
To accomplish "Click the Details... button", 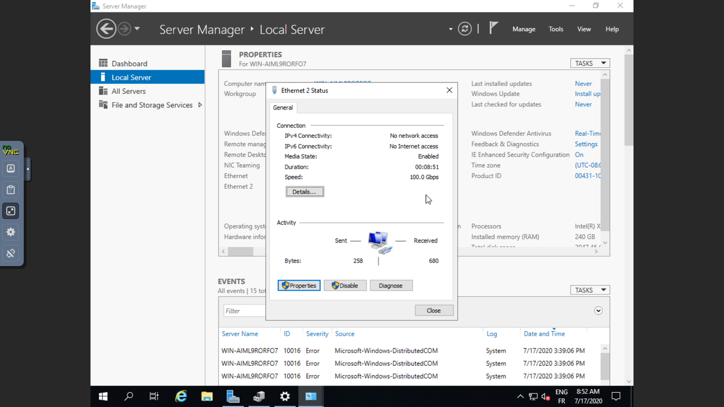I will [305, 192].
